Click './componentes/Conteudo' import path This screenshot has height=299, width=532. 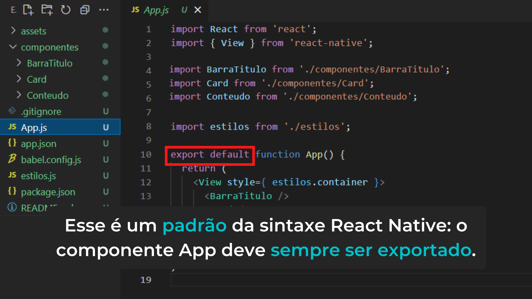pyautogui.click(x=347, y=97)
